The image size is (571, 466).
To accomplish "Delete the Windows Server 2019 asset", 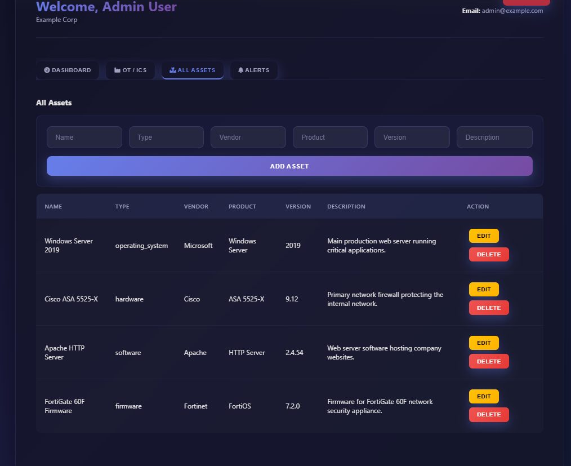I will pyautogui.click(x=489, y=254).
